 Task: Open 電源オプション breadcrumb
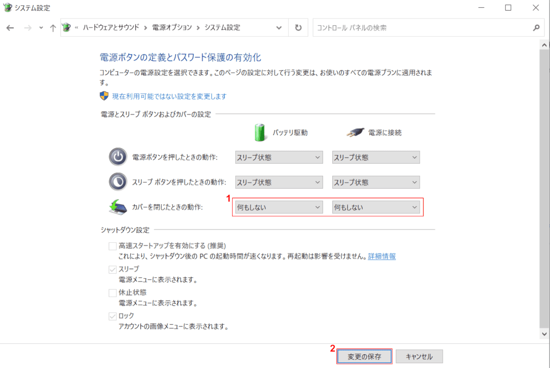[172, 27]
